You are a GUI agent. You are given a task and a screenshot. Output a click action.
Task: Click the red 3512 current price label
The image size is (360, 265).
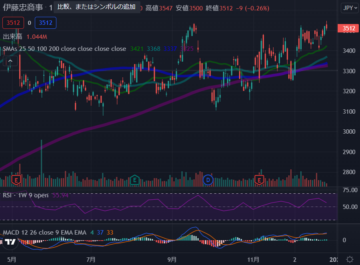coord(348,28)
